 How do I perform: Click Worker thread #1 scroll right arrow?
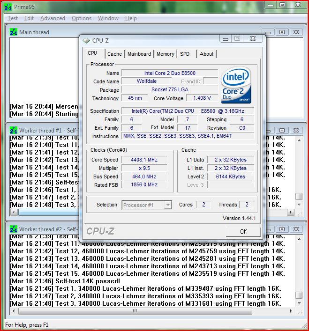[x=291, y=212]
